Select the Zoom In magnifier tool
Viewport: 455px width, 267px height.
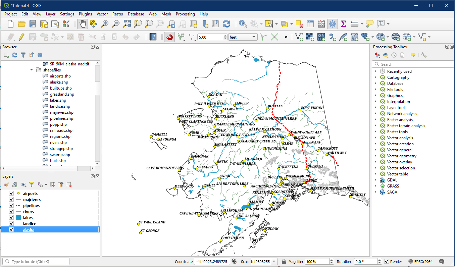[x=105, y=24]
